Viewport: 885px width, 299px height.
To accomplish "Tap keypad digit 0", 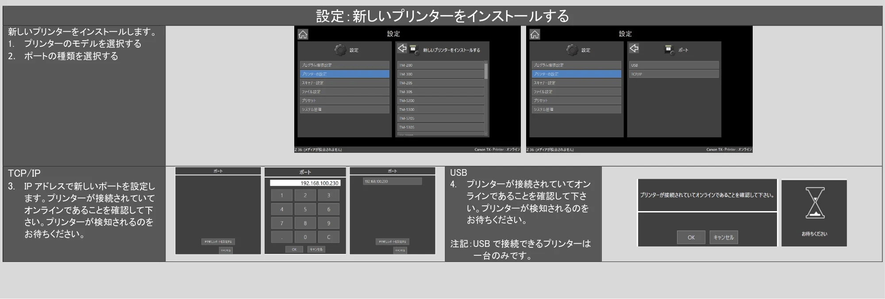I will (x=305, y=237).
